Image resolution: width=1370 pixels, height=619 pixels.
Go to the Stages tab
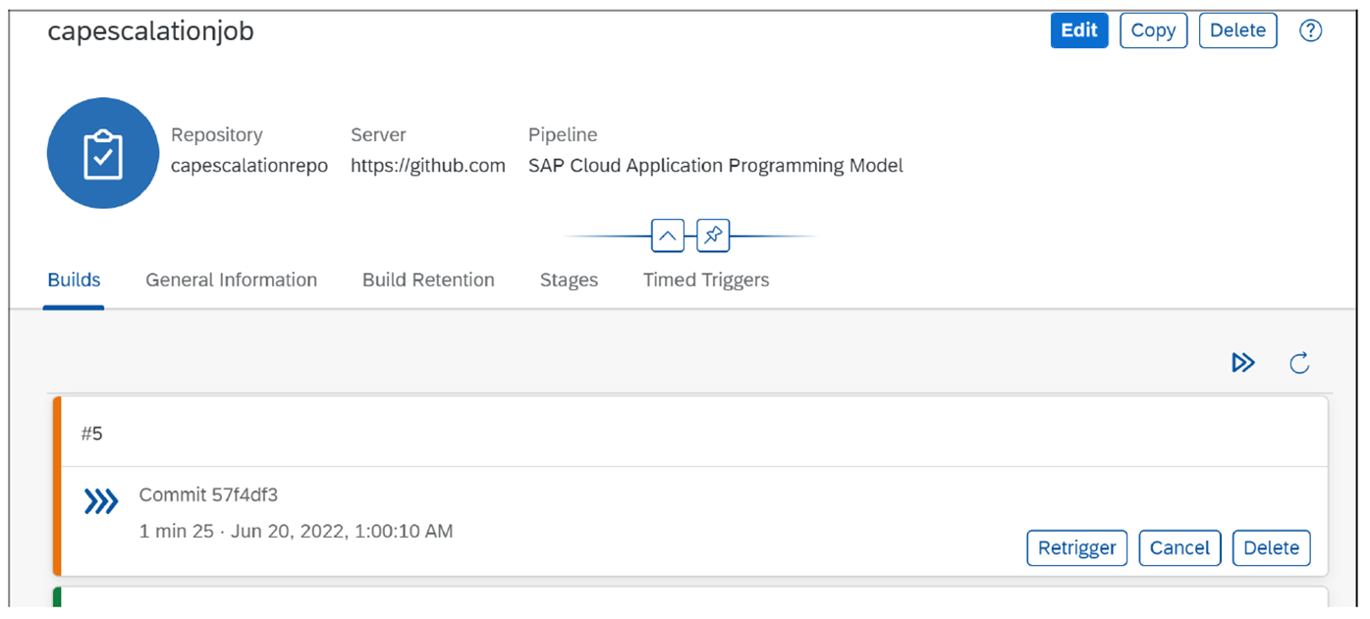(x=569, y=280)
